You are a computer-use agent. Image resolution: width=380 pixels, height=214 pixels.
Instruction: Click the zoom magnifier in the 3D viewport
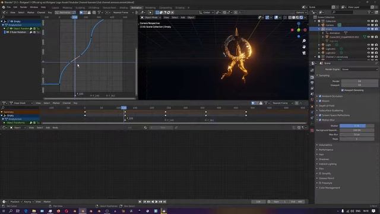coord(304,41)
